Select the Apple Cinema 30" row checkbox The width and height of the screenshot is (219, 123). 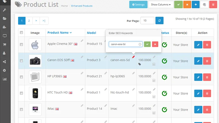21,45
